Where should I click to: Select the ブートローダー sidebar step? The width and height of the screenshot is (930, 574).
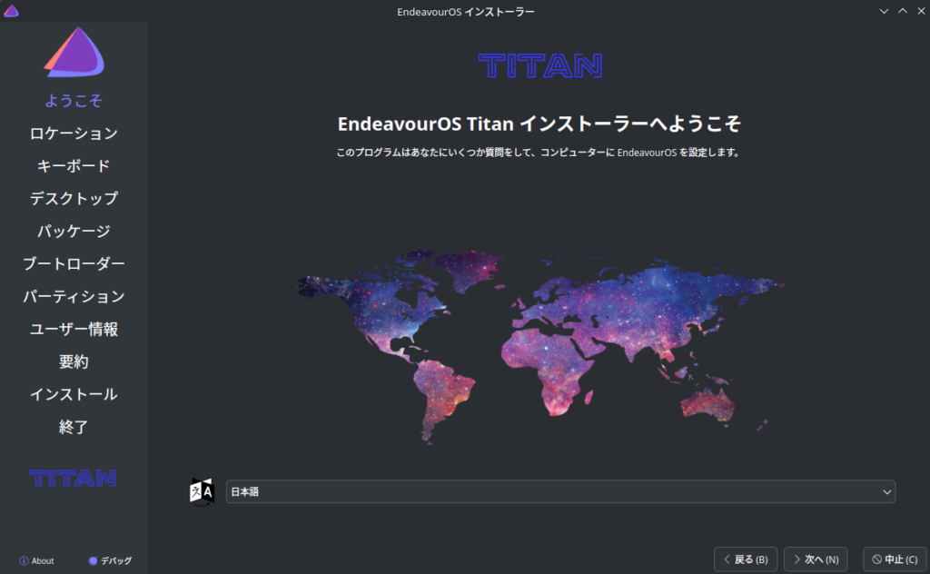(x=74, y=264)
